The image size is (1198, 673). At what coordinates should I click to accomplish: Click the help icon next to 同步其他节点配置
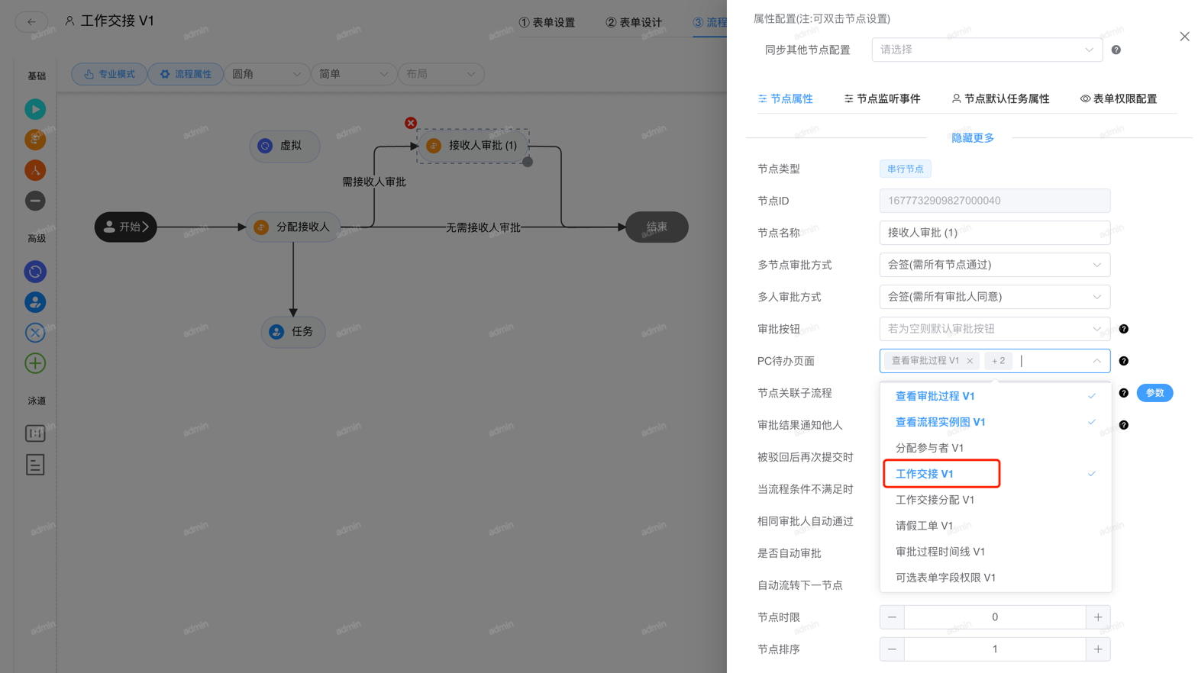1116,50
